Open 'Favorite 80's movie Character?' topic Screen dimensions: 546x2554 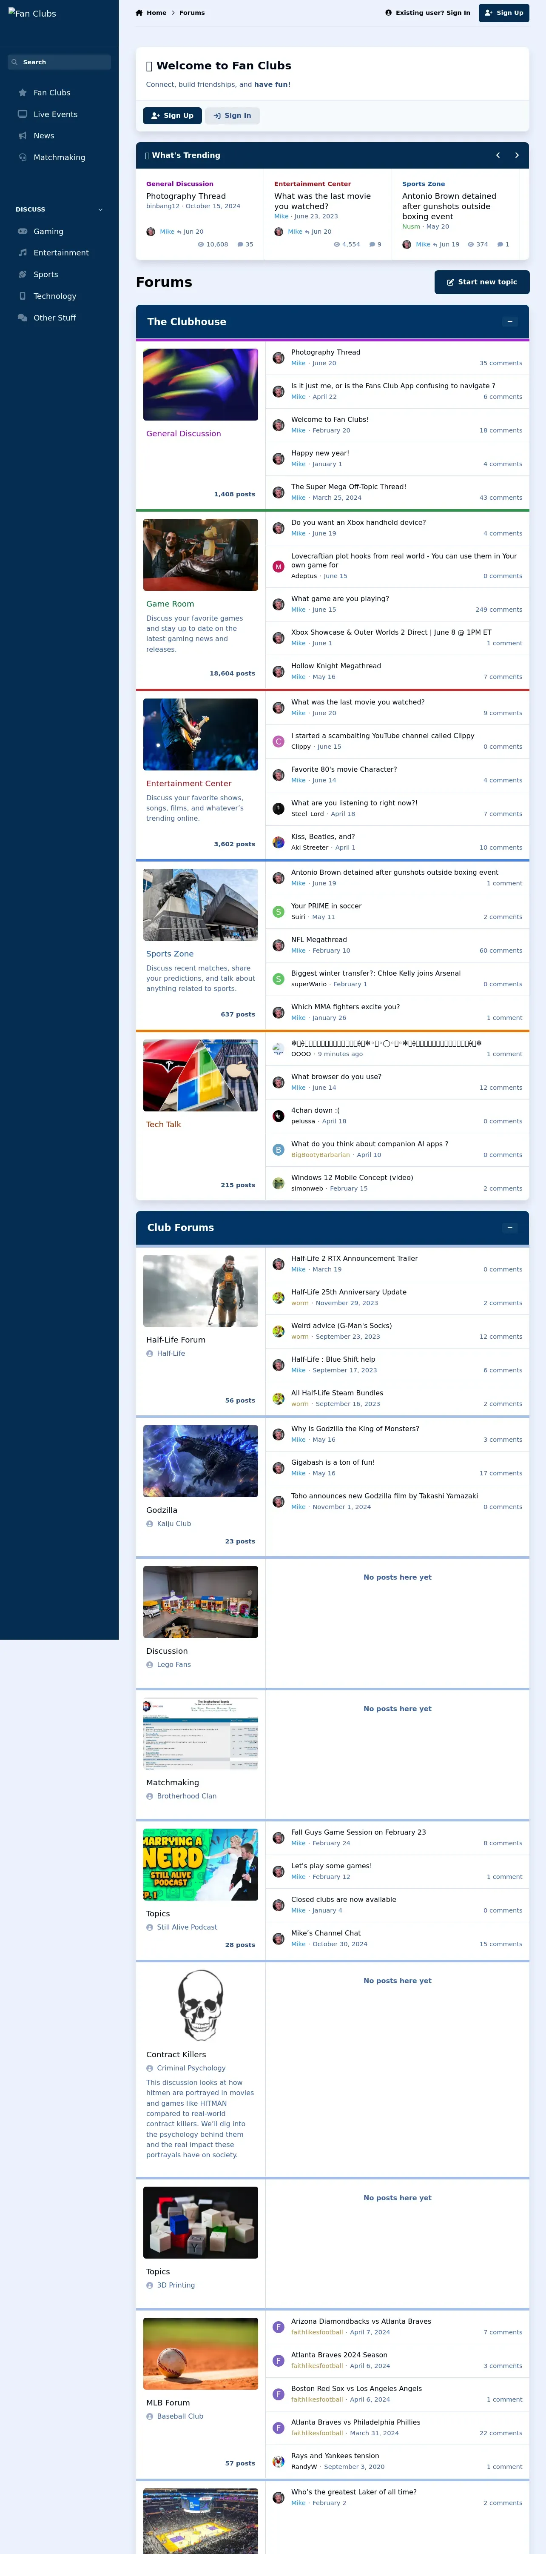pyautogui.click(x=344, y=769)
